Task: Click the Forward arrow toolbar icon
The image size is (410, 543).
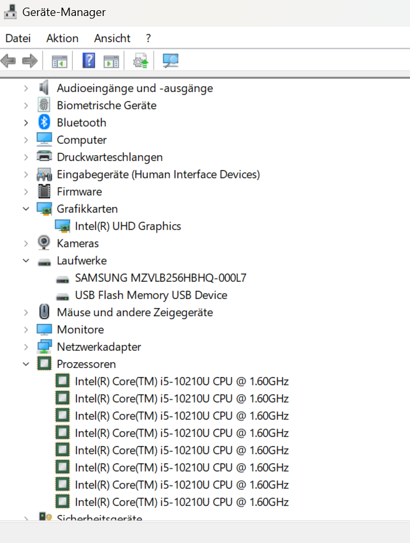Action: (30, 61)
